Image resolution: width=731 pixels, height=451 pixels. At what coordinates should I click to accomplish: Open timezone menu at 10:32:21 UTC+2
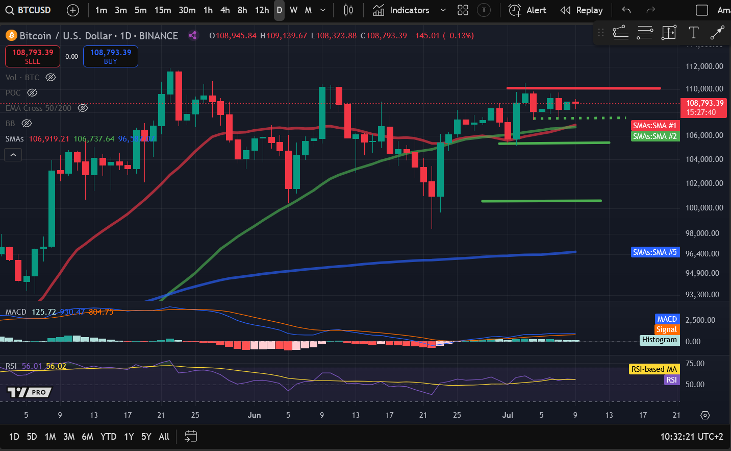click(x=692, y=437)
